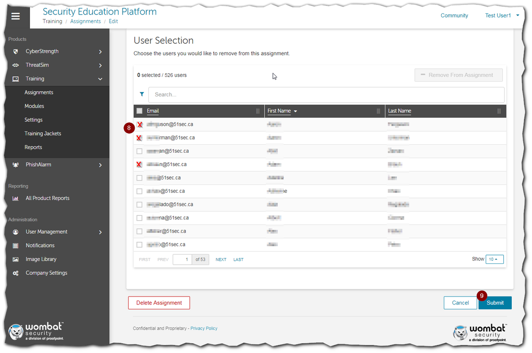
Task: Open Settings in Training submenu
Action: (x=34, y=120)
